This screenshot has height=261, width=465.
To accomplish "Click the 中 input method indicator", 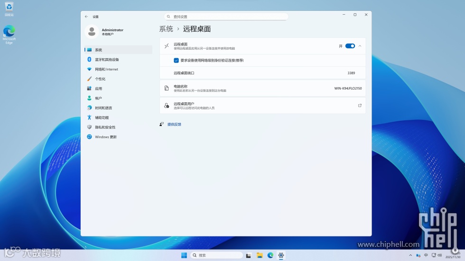I will pyautogui.click(x=426, y=255).
